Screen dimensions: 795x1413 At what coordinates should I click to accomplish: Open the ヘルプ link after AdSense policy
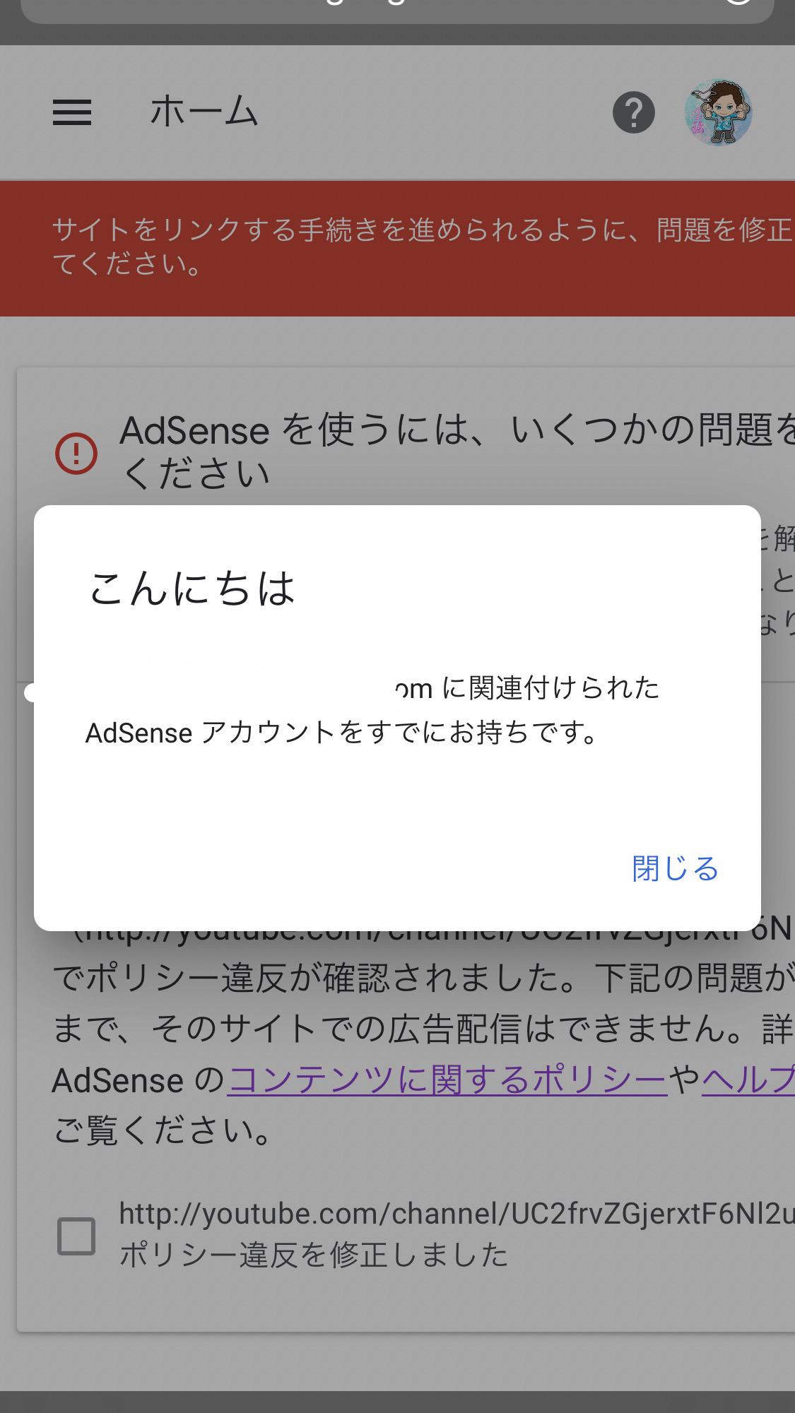click(748, 1080)
